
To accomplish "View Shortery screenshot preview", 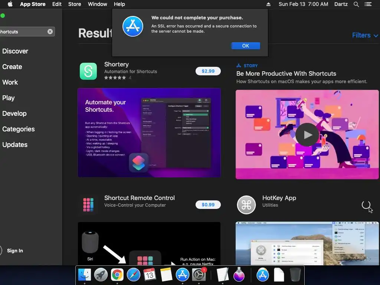I will click(149, 132).
